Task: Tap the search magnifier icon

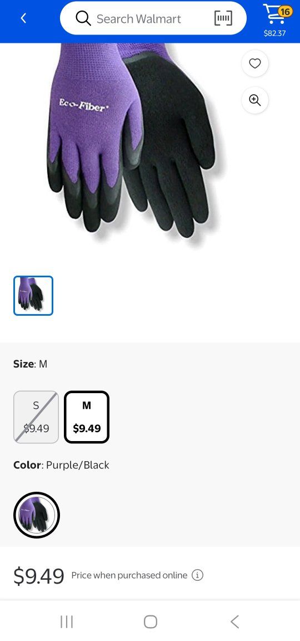Action: click(83, 18)
